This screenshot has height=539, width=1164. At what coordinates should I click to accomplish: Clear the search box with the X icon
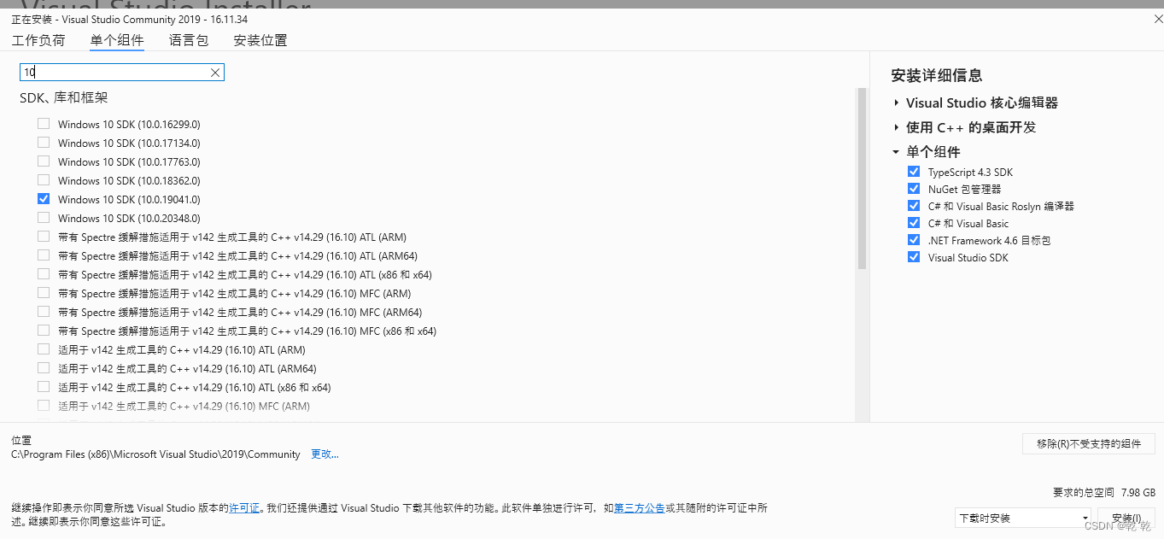[215, 73]
